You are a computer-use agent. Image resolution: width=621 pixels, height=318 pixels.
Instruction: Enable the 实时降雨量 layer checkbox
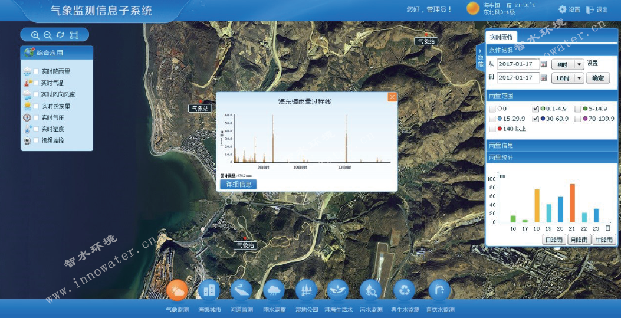(37, 72)
